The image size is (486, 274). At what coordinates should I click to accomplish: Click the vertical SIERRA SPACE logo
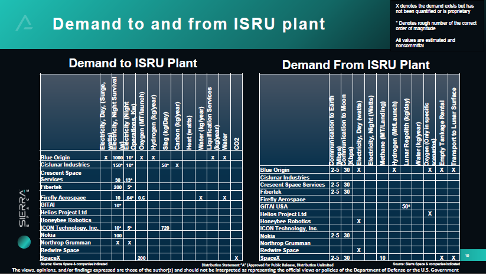[x=24, y=208]
